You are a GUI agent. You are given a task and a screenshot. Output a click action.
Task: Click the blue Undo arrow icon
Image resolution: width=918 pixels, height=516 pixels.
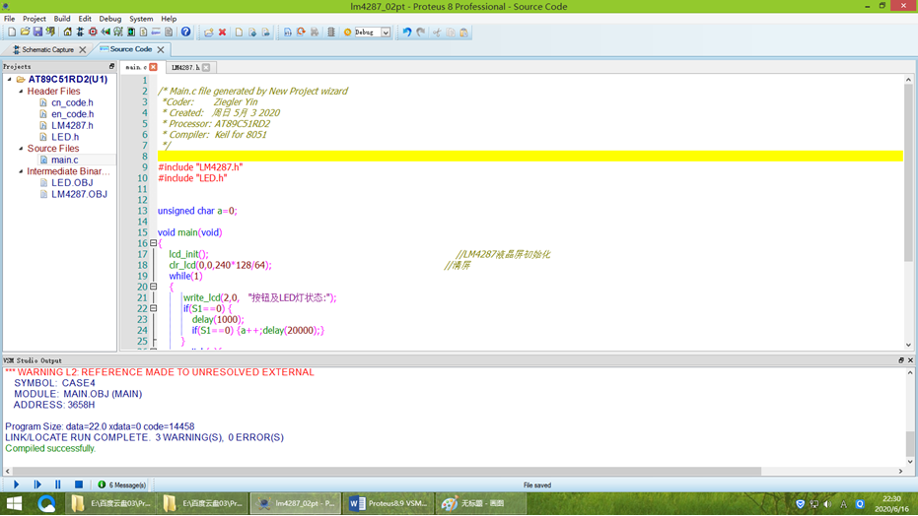407,32
